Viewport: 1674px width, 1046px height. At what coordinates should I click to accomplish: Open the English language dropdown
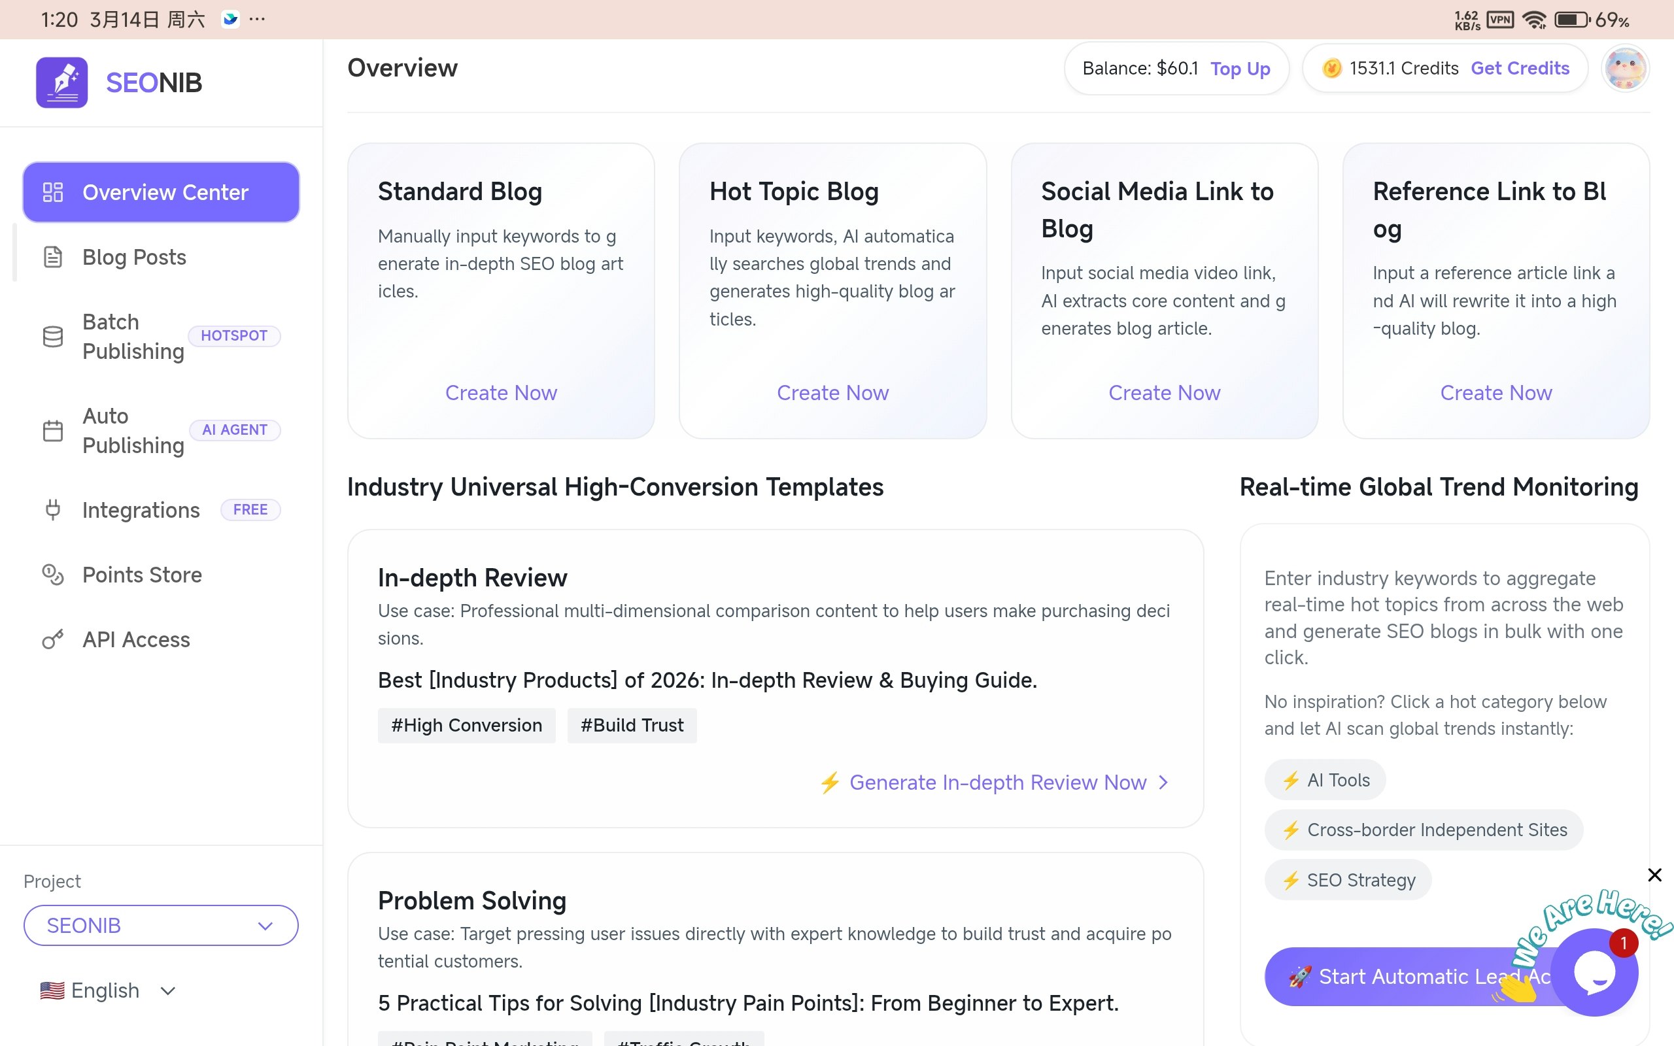point(109,989)
